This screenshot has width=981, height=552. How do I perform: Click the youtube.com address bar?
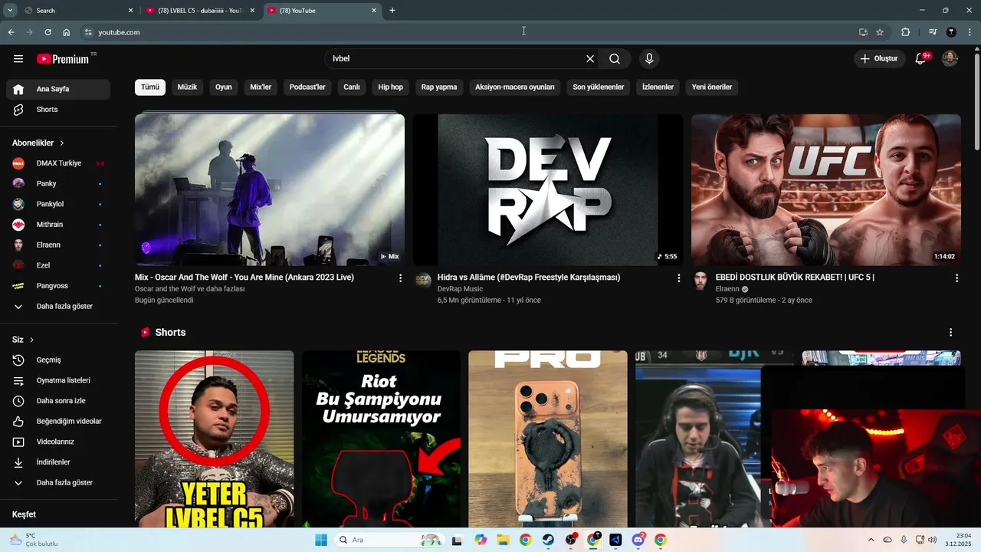coord(468,32)
